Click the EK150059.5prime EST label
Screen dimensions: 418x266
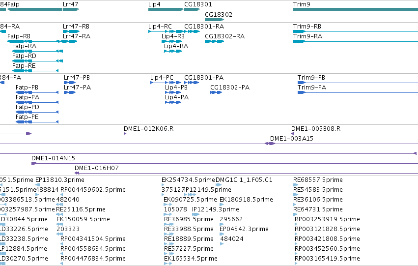pyautogui.click(x=83, y=219)
